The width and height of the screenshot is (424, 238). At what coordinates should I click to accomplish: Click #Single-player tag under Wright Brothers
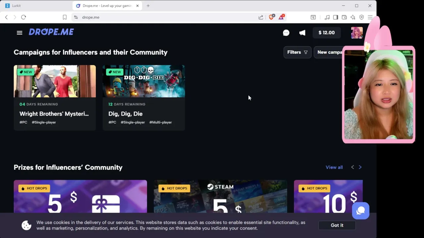click(44, 122)
